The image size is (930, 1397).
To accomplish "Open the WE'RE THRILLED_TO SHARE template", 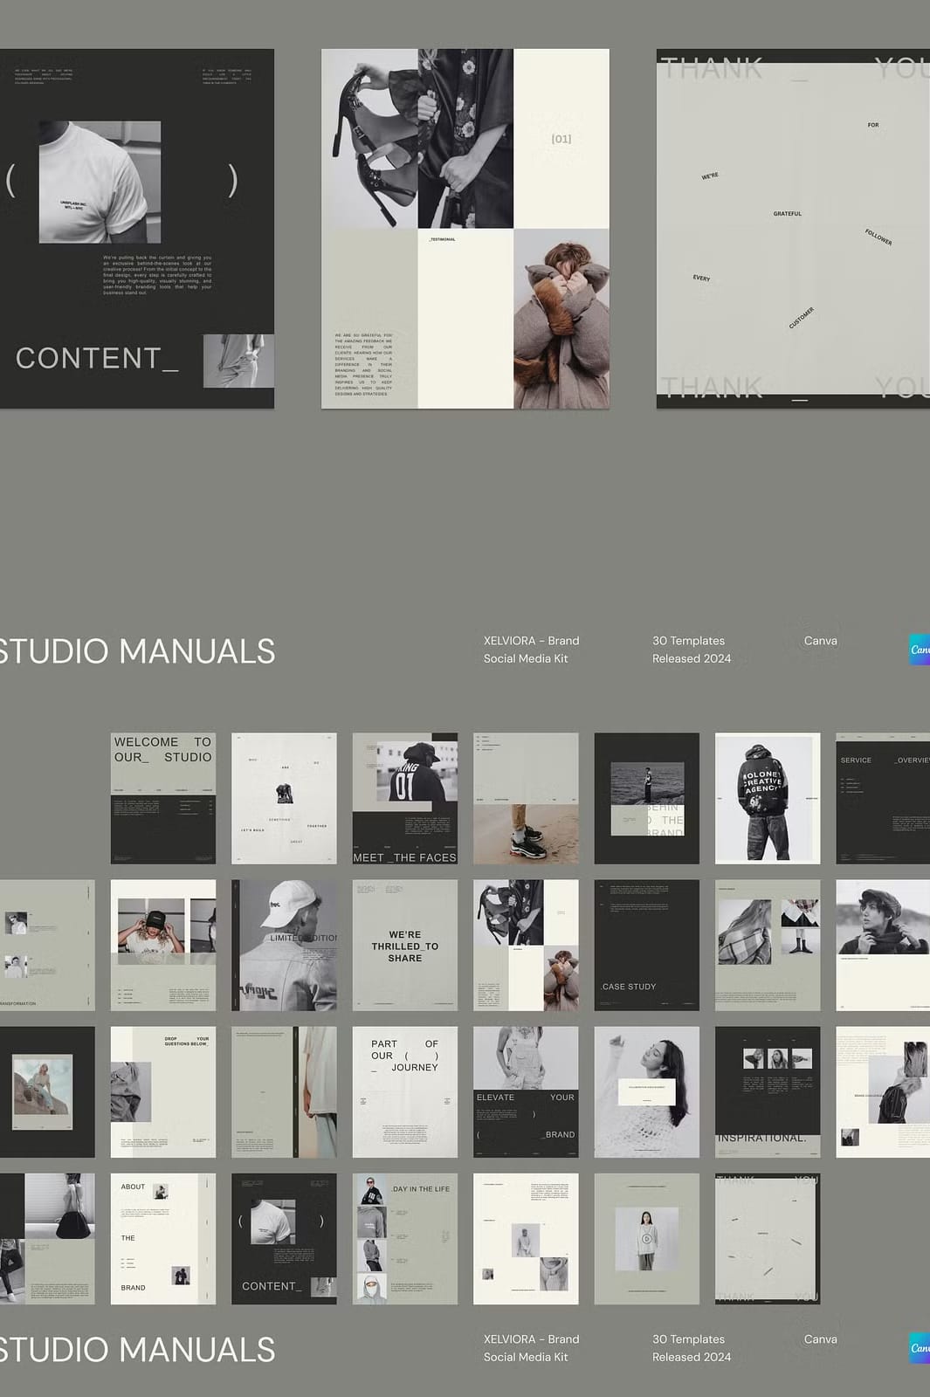I will 405,945.
